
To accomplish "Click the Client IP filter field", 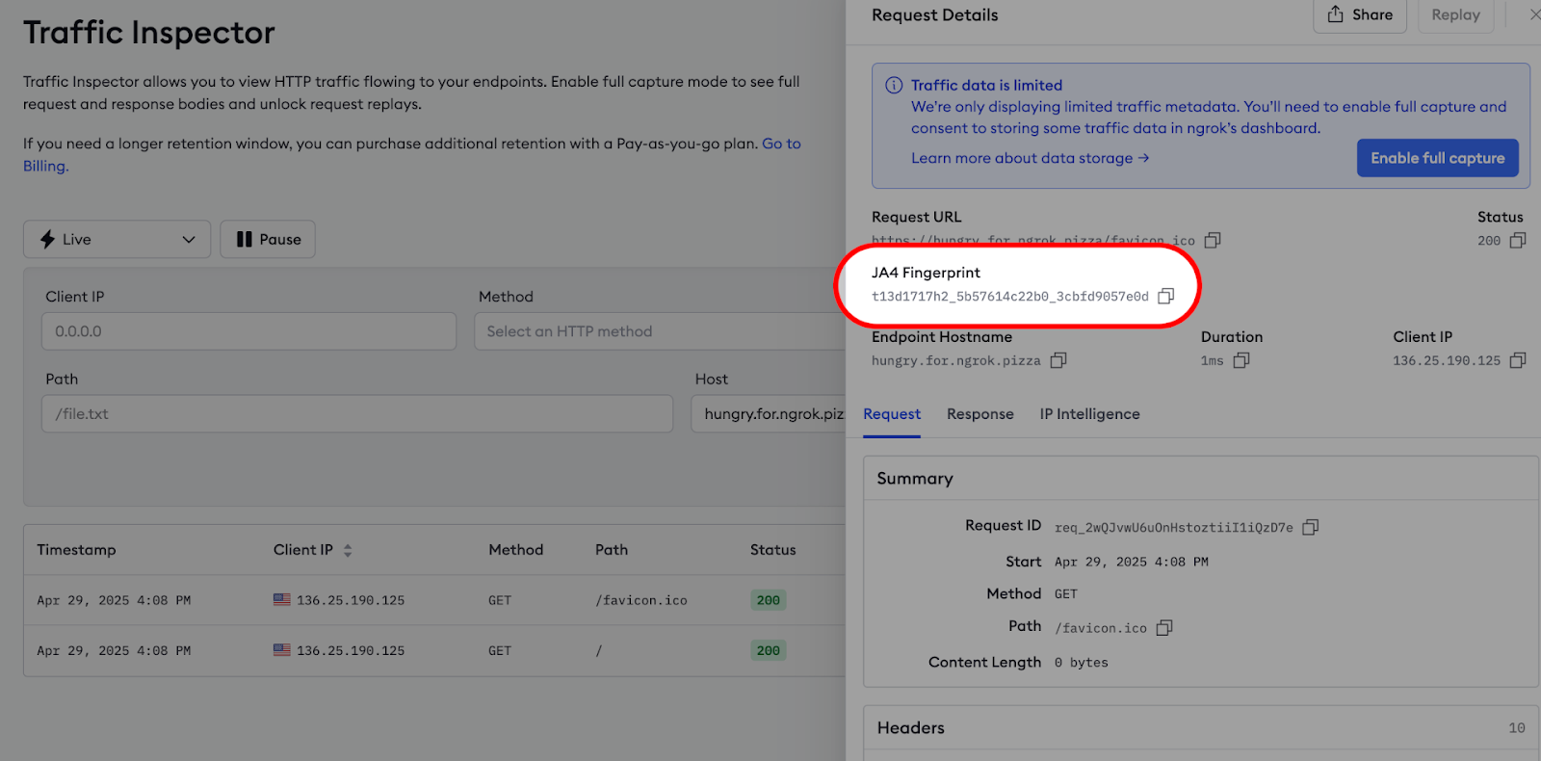I will tap(248, 331).
